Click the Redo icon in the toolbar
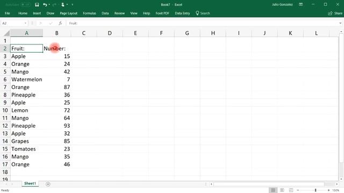Image resolution: width=344 pixels, height=193 pixels. pos(54,5)
